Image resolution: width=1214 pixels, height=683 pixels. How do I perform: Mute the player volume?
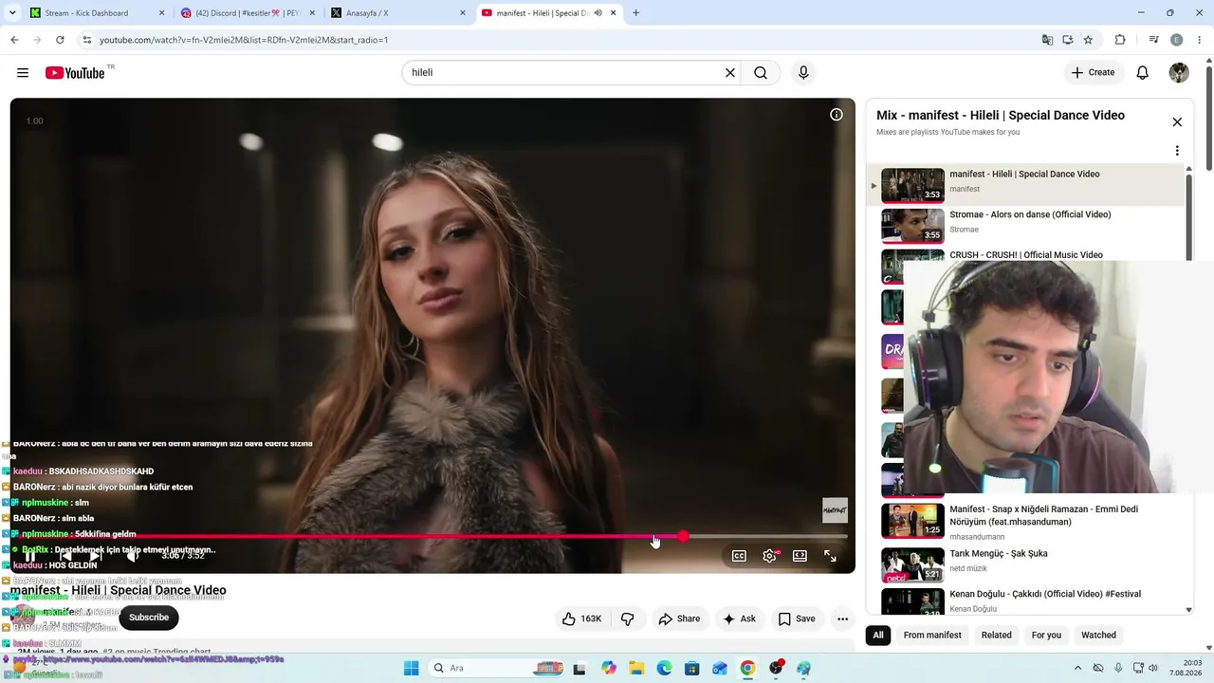pos(133,556)
